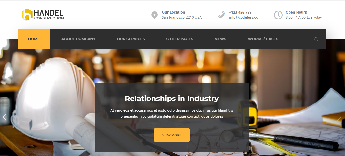Click the Handel hexagon logo icon
The height and width of the screenshot is (156, 345).
click(x=27, y=15)
